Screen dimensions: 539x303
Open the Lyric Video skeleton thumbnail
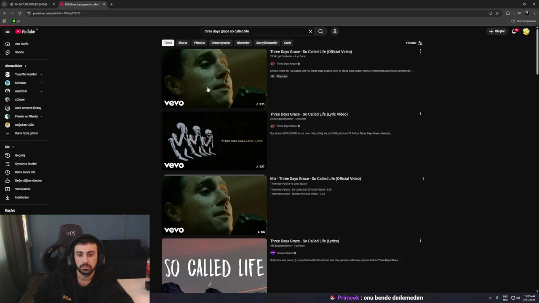214,141
